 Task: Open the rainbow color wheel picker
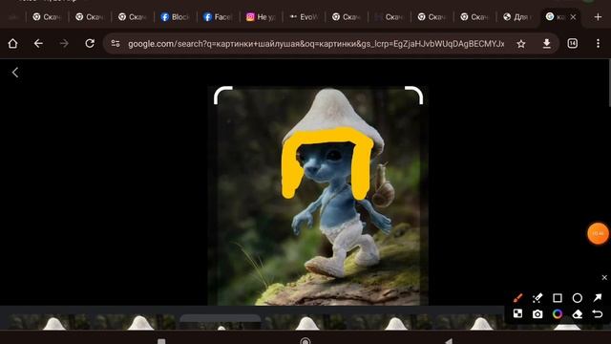point(558,314)
